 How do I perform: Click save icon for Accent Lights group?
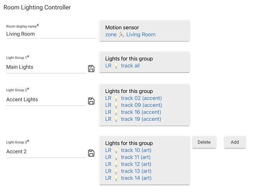[91, 101]
